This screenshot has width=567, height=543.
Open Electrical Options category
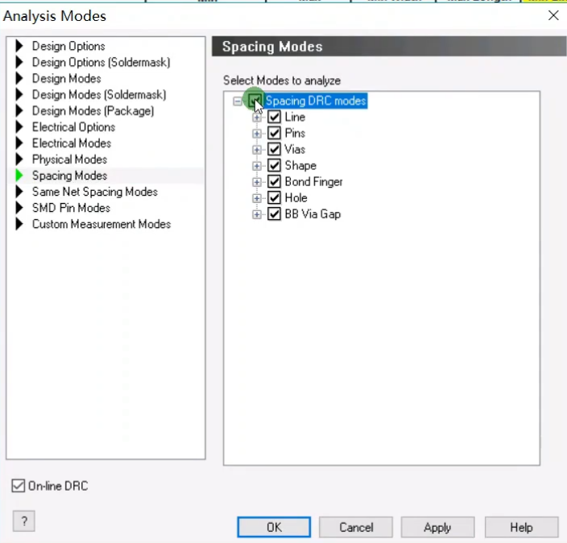(x=73, y=127)
